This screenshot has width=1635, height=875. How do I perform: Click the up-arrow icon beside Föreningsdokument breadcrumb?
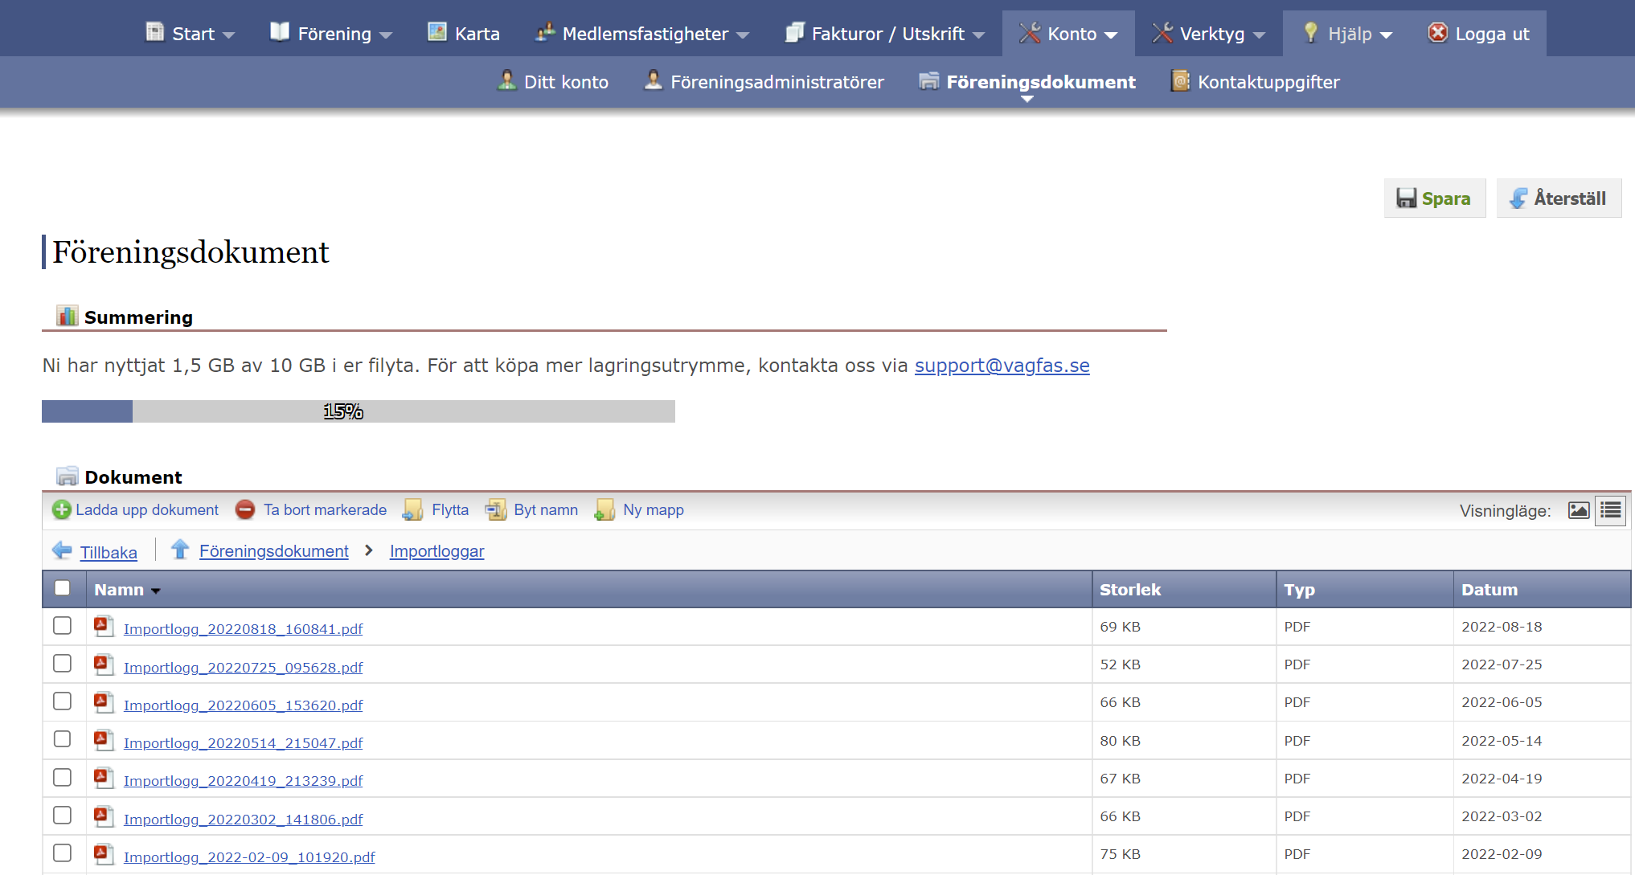(180, 550)
